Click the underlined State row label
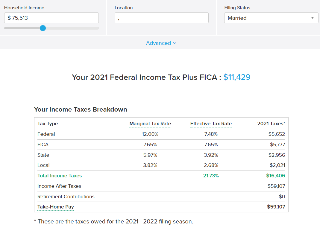Image resolution: width=320 pixels, height=236 pixels. click(x=43, y=155)
